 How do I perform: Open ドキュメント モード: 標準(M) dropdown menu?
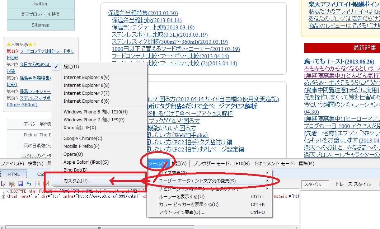tap(284, 164)
